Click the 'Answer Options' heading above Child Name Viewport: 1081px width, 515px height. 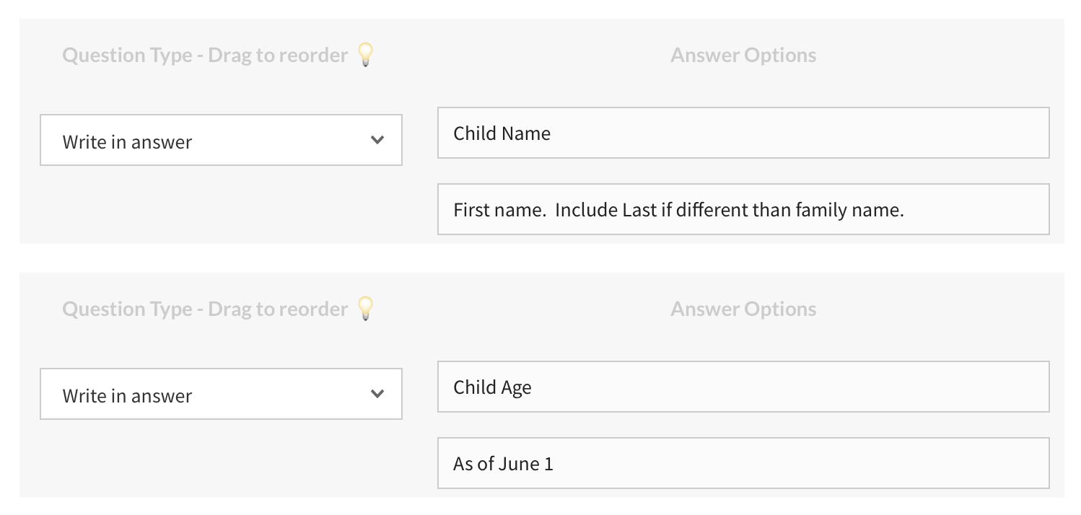pos(743,56)
